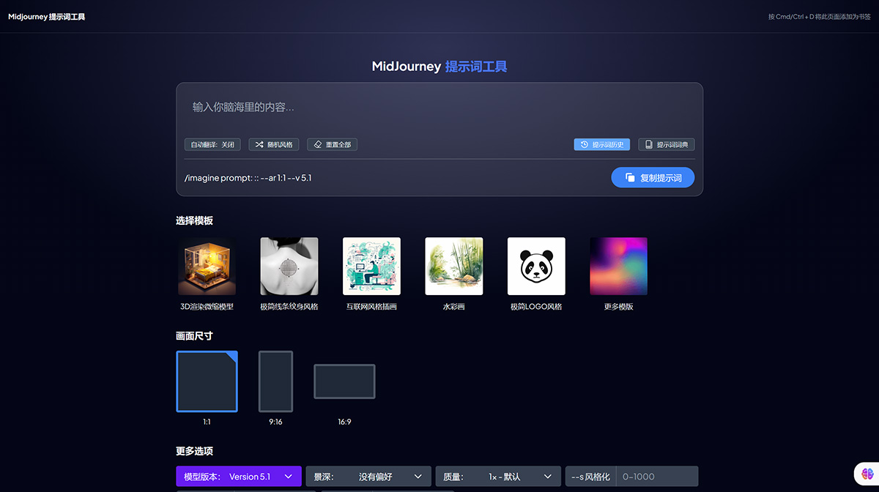Screen dimensions: 879x492
Task: Click the colorful floating logo at bottom right
Action: pyautogui.click(x=869, y=474)
